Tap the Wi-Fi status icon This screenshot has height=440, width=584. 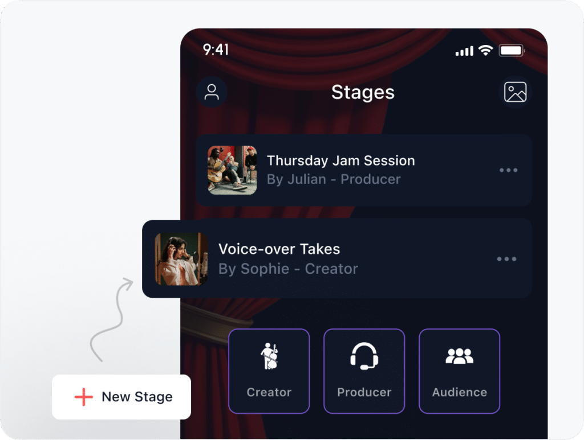pos(486,50)
